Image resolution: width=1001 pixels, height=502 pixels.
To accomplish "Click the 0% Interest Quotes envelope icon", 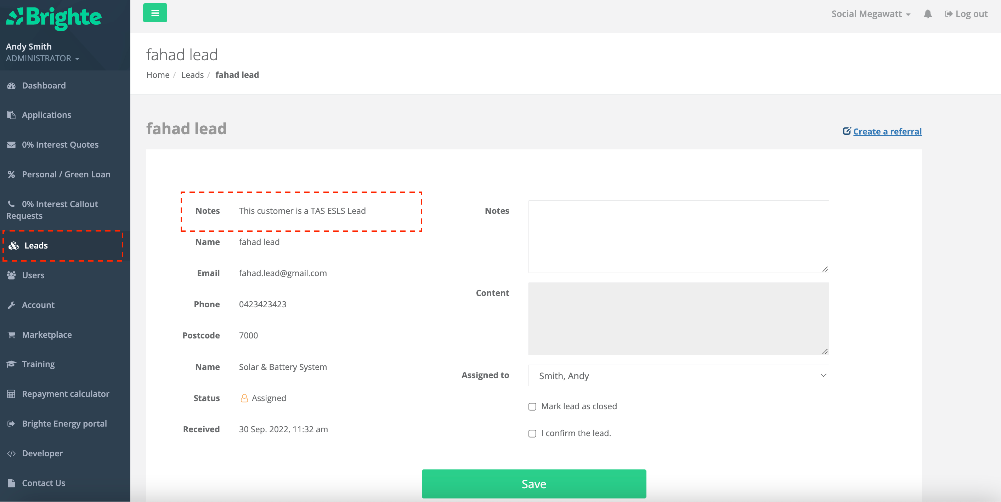I will click(x=11, y=145).
